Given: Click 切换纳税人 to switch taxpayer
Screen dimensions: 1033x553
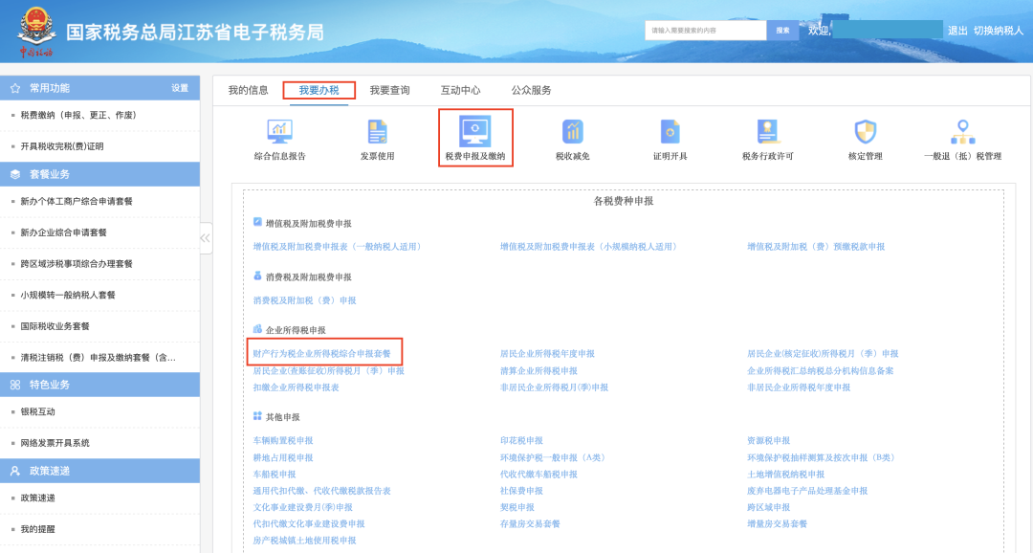Looking at the screenshot, I should (1002, 30).
